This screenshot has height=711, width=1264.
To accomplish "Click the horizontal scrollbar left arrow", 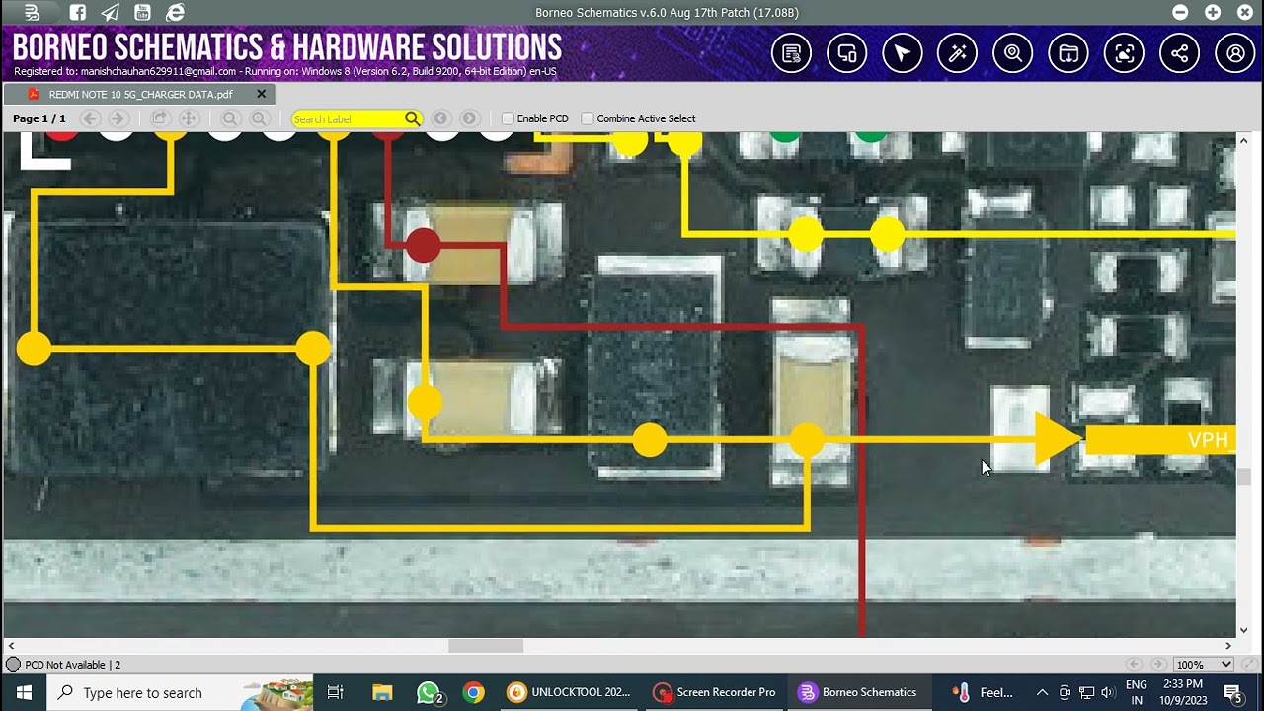I will (x=11, y=646).
